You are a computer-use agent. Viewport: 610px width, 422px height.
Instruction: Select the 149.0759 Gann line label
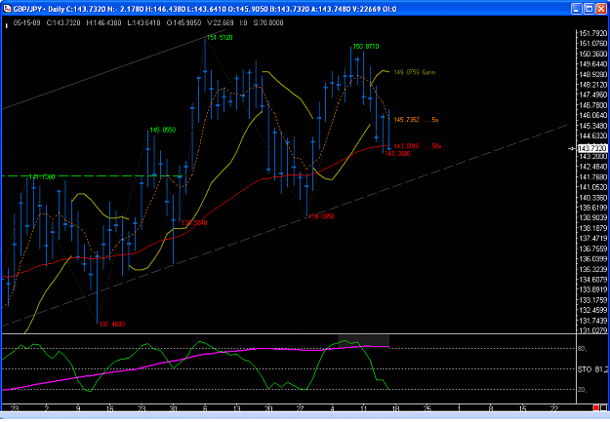pyautogui.click(x=415, y=72)
